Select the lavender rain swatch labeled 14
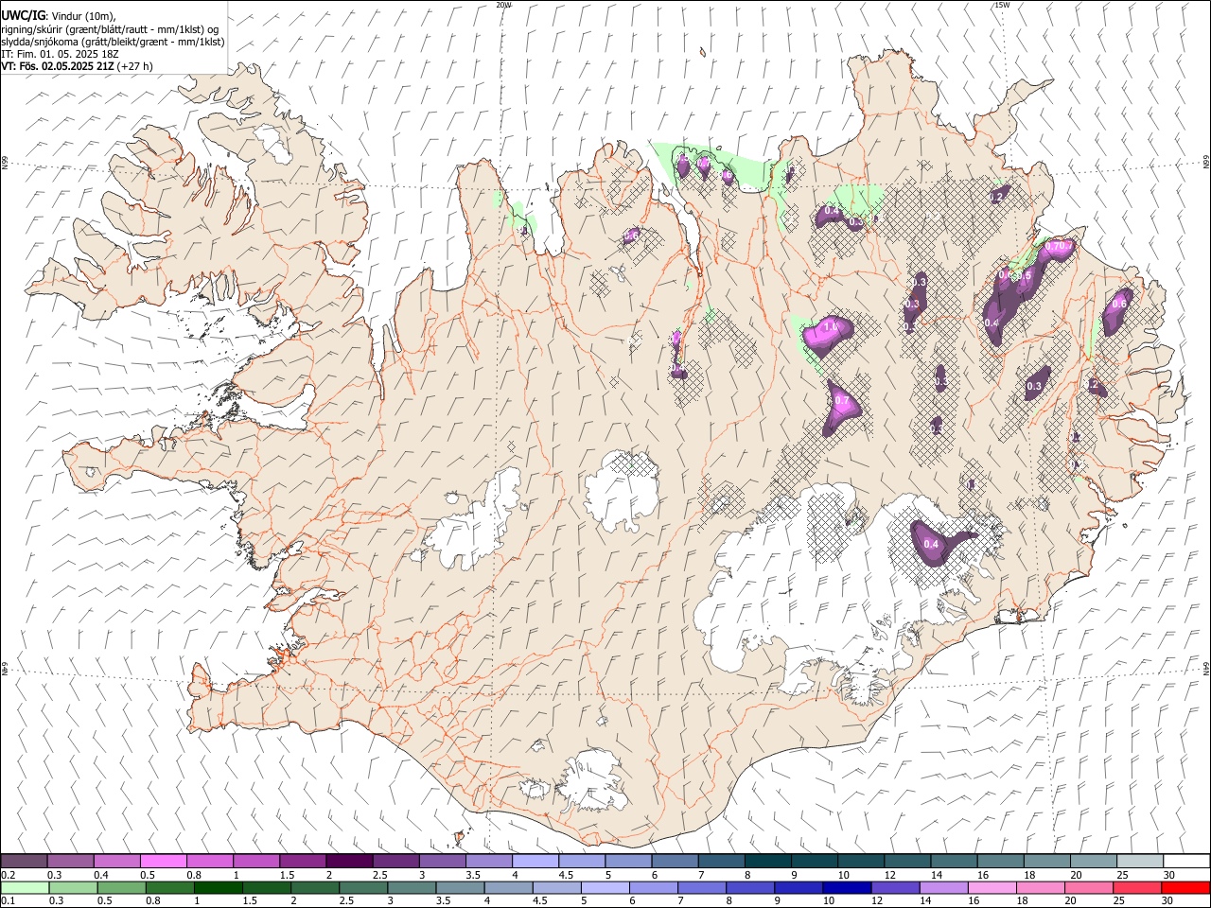The height and width of the screenshot is (908, 1211). (943, 887)
